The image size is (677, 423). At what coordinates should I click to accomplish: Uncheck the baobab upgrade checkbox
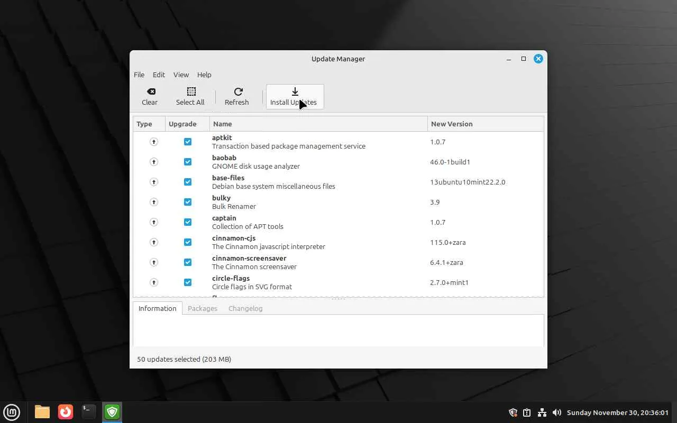click(x=188, y=162)
